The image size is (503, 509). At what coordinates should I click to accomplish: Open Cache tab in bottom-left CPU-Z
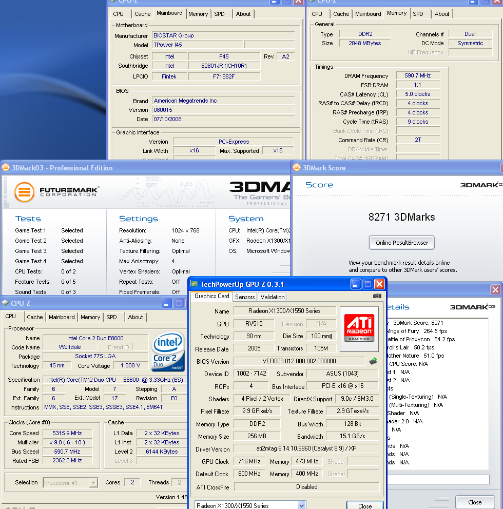(35, 317)
